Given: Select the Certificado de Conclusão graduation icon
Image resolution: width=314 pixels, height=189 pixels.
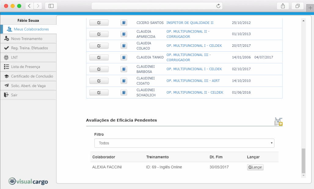Looking at the screenshot, I should coord(6,76).
